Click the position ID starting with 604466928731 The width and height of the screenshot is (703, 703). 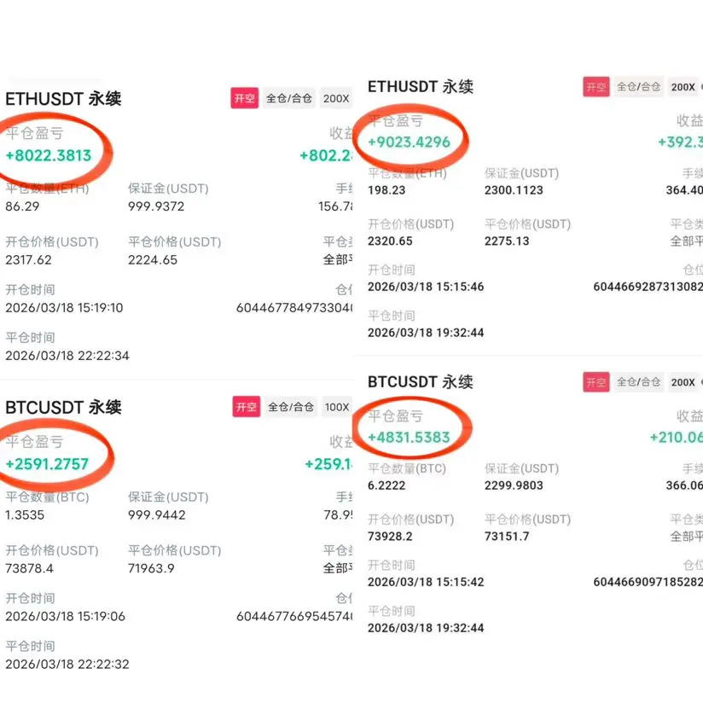tap(648, 287)
